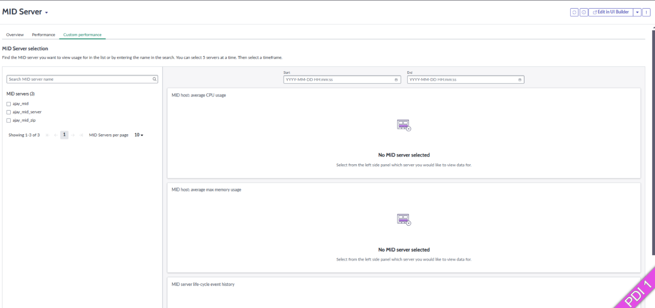Click the first page pagination arrow
The height and width of the screenshot is (308, 655).
[48, 135]
